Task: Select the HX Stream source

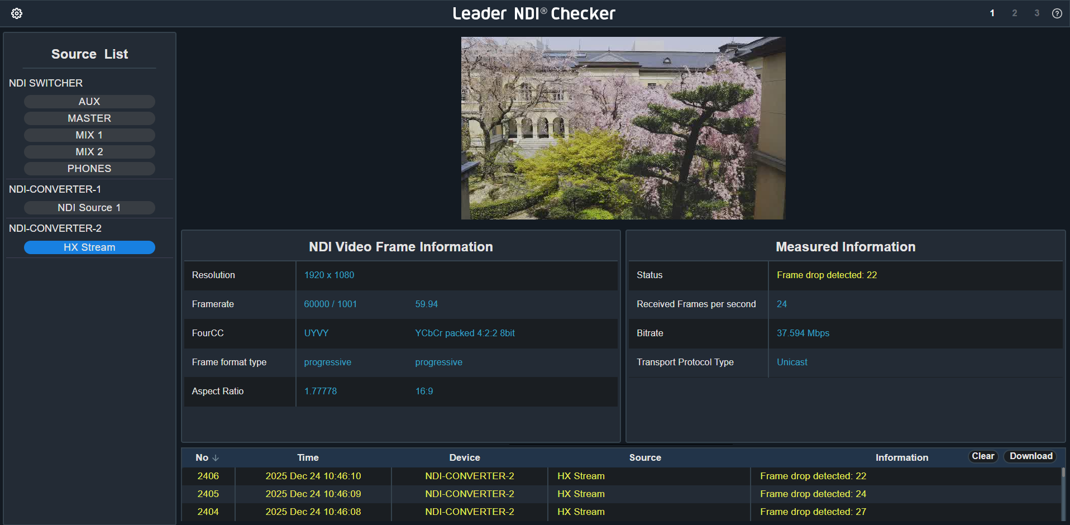Action: (x=89, y=247)
